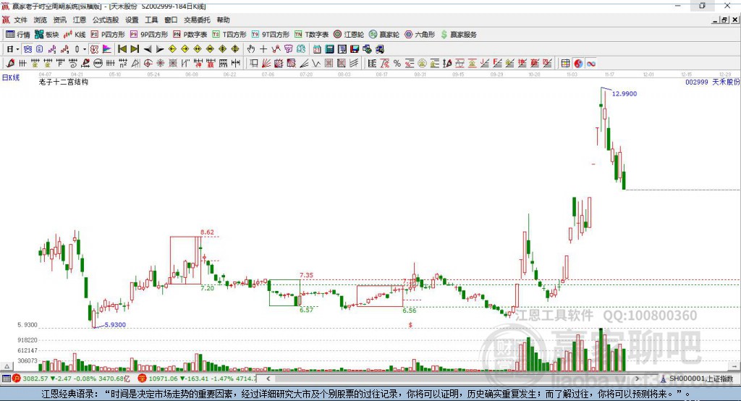741x401 pixels.
Task: Open the 交易委托 menu
Action: point(198,20)
